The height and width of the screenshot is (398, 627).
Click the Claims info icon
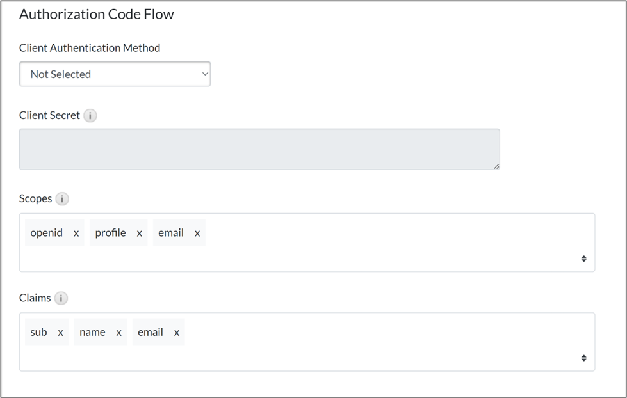point(61,298)
